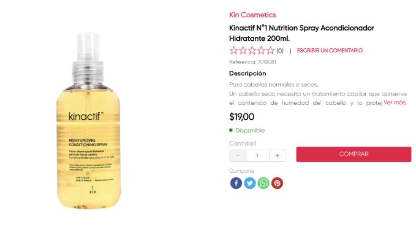Screen dimensions: 416x232
Task: Decrease quantity with minus button
Action: pyautogui.click(x=237, y=155)
